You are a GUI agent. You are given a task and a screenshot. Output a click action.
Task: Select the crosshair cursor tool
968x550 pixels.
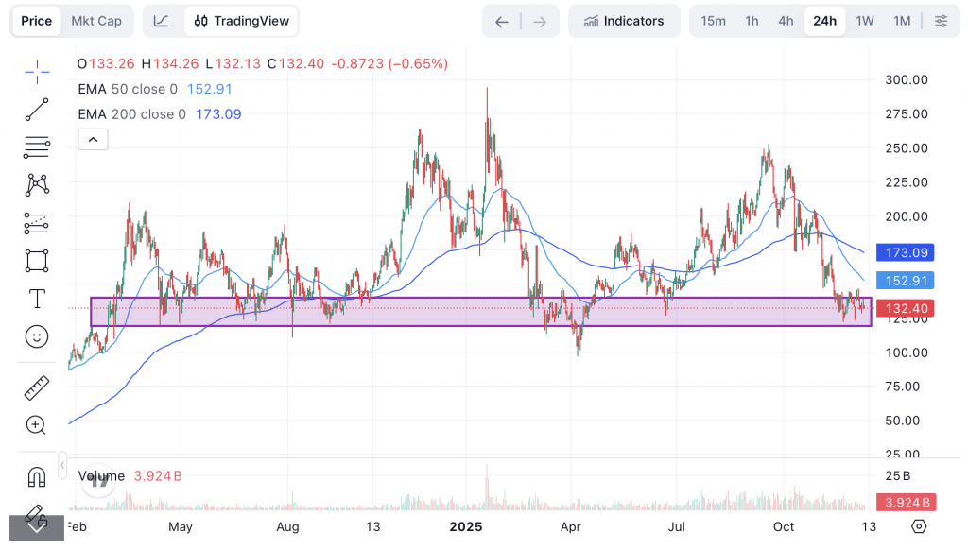37,72
